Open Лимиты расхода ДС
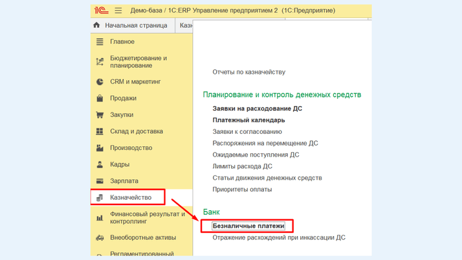Viewport: 462px width, 260px height. pyautogui.click(x=242, y=166)
